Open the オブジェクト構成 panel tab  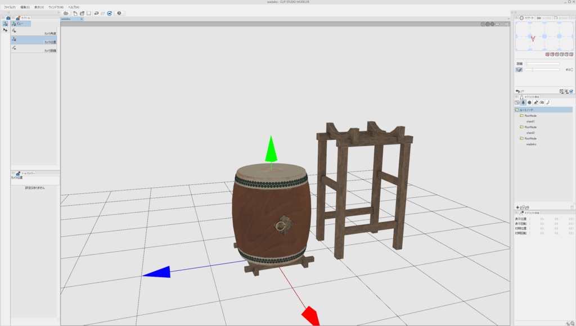[x=529, y=97]
